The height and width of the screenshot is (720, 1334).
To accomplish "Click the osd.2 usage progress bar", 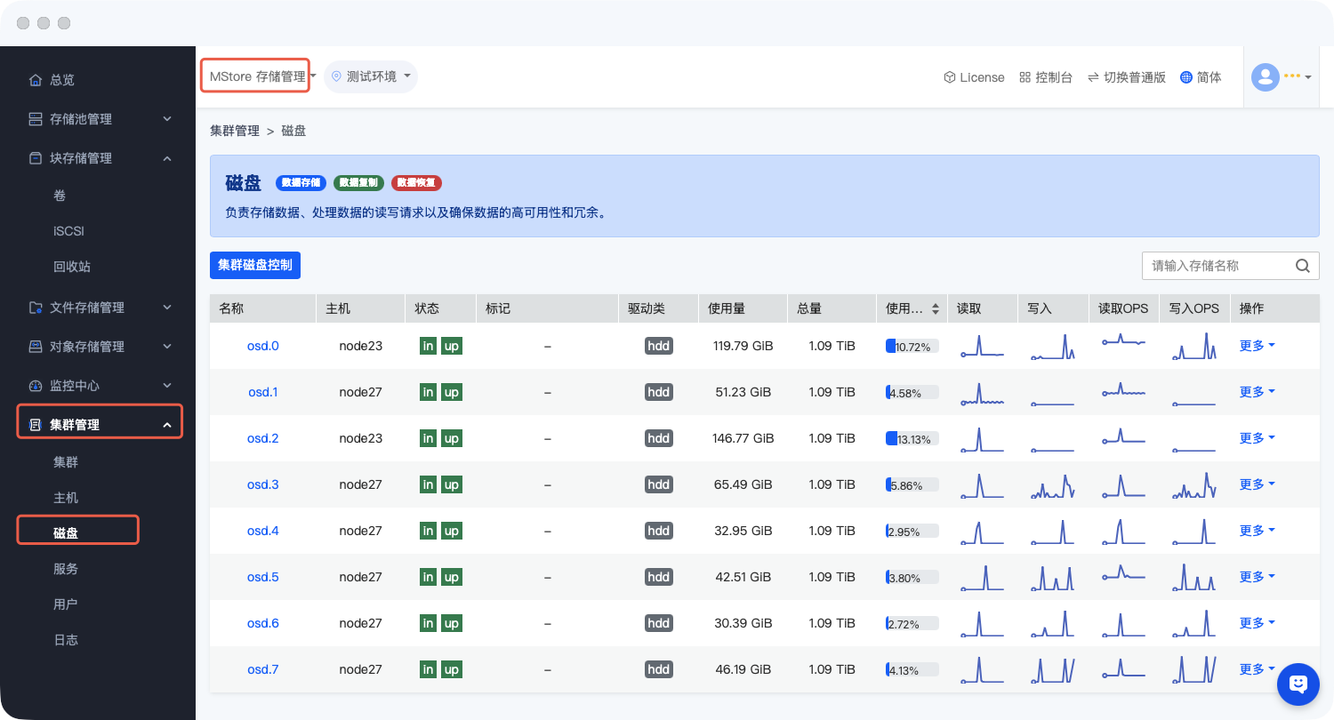I will (x=912, y=439).
